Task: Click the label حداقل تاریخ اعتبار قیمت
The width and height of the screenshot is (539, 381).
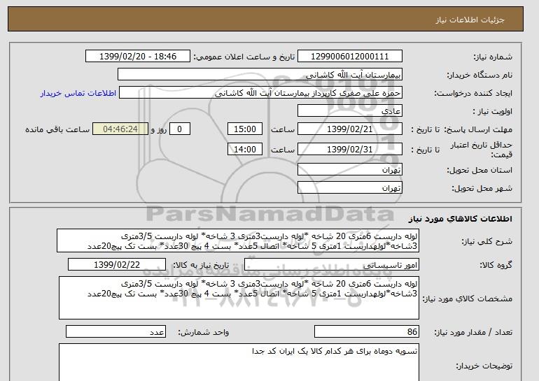Action: click(x=482, y=150)
